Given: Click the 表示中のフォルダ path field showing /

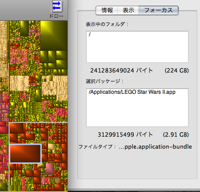Looking at the screenshot, I should click(137, 47).
